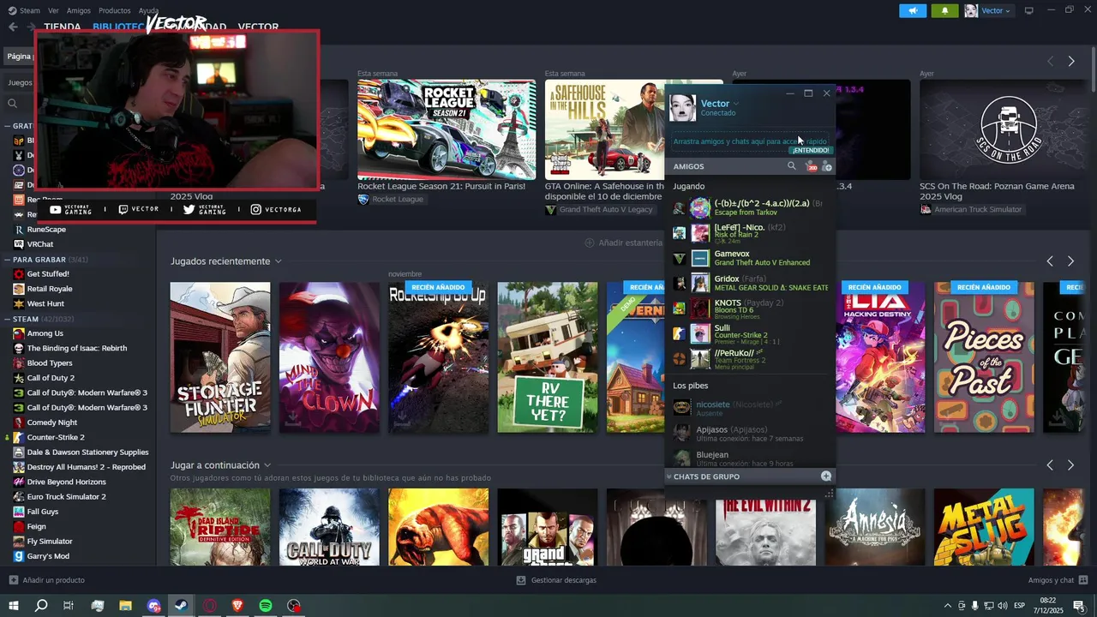This screenshot has width=1097, height=617.
Task: Click the volume icon in system tray
Action: coord(1002,606)
